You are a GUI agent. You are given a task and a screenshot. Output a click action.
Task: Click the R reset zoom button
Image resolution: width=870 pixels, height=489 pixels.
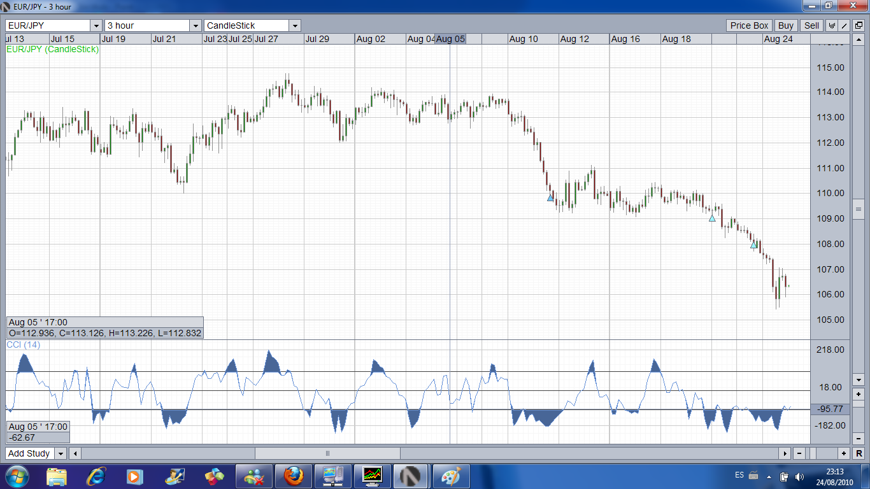click(x=859, y=453)
